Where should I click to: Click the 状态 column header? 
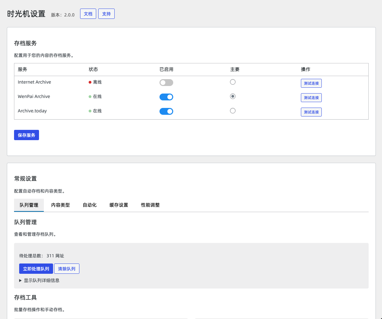(93, 69)
